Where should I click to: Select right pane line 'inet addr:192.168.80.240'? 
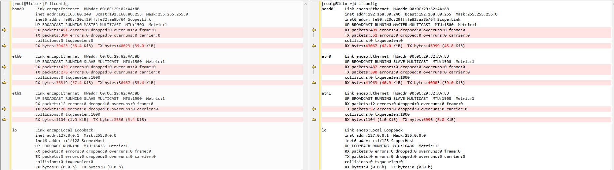tap(421, 14)
